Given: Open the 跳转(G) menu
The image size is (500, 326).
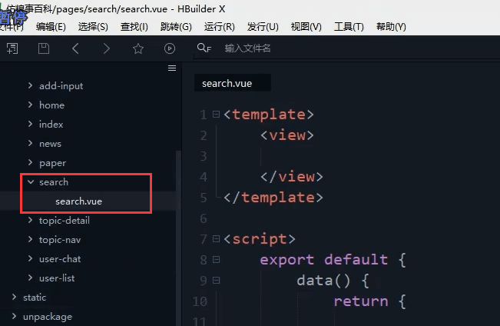Looking at the screenshot, I should (x=176, y=26).
